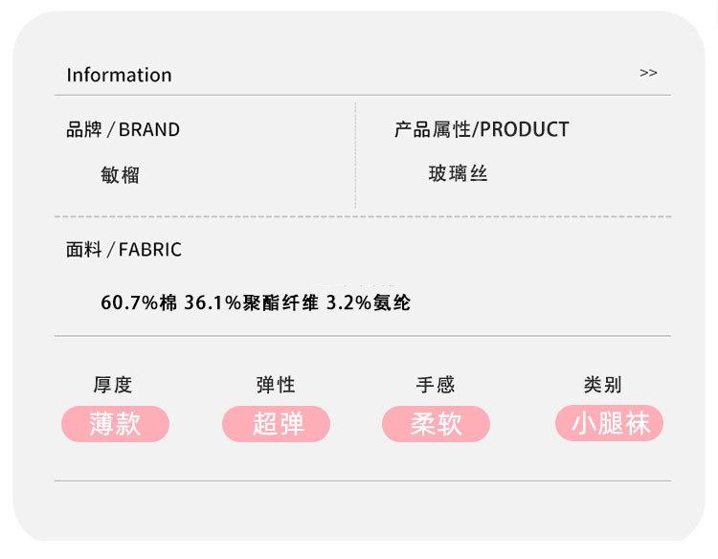The width and height of the screenshot is (718, 559).
Task: Select the pink 薄款 pill
Action: 115,424
